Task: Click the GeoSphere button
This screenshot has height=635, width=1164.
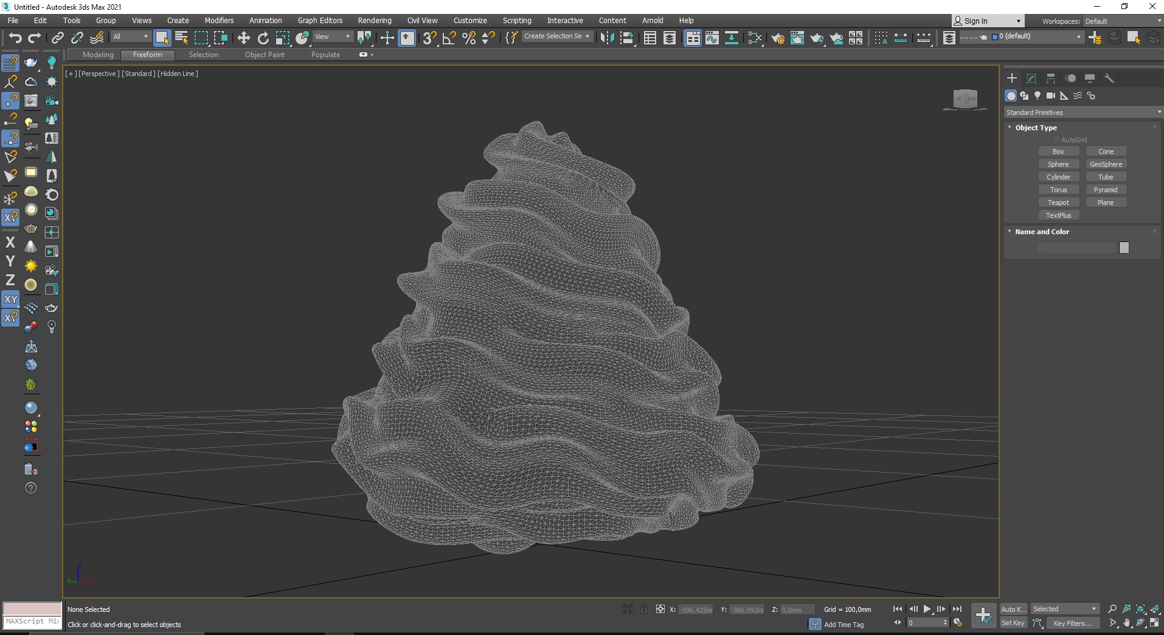Action: tap(1106, 164)
